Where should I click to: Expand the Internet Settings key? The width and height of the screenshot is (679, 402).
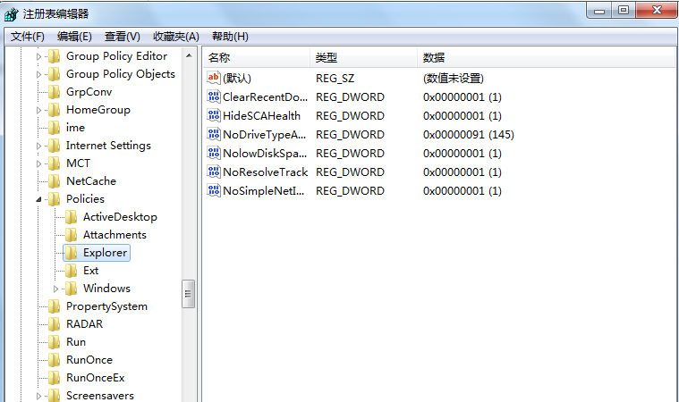pos(38,147)
